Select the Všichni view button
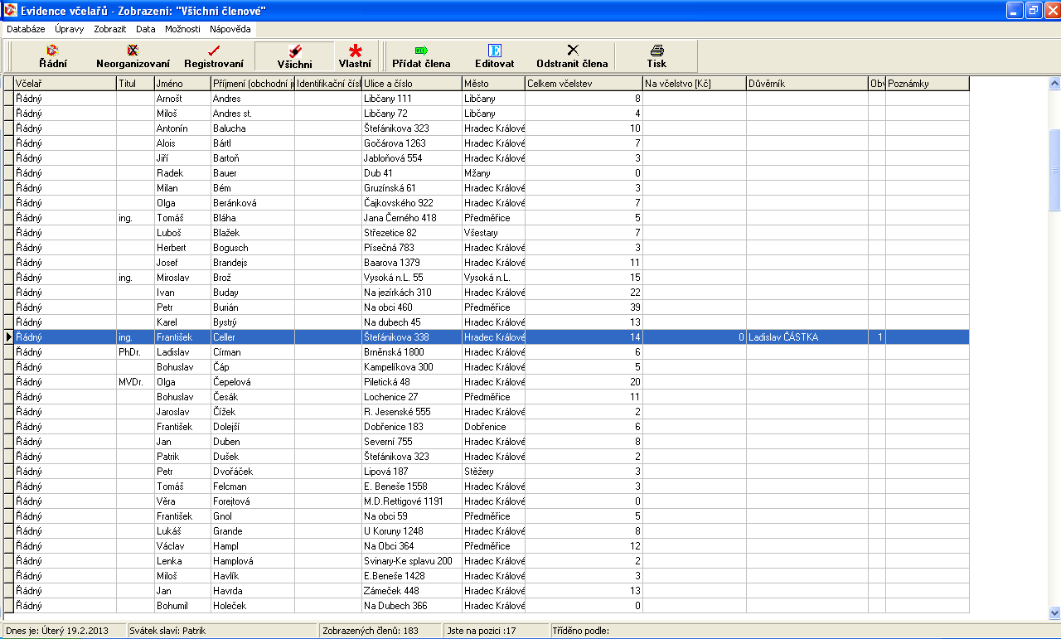Image resolution: width=1061 pixels, height=639 pixels. [x=294, y=56]
